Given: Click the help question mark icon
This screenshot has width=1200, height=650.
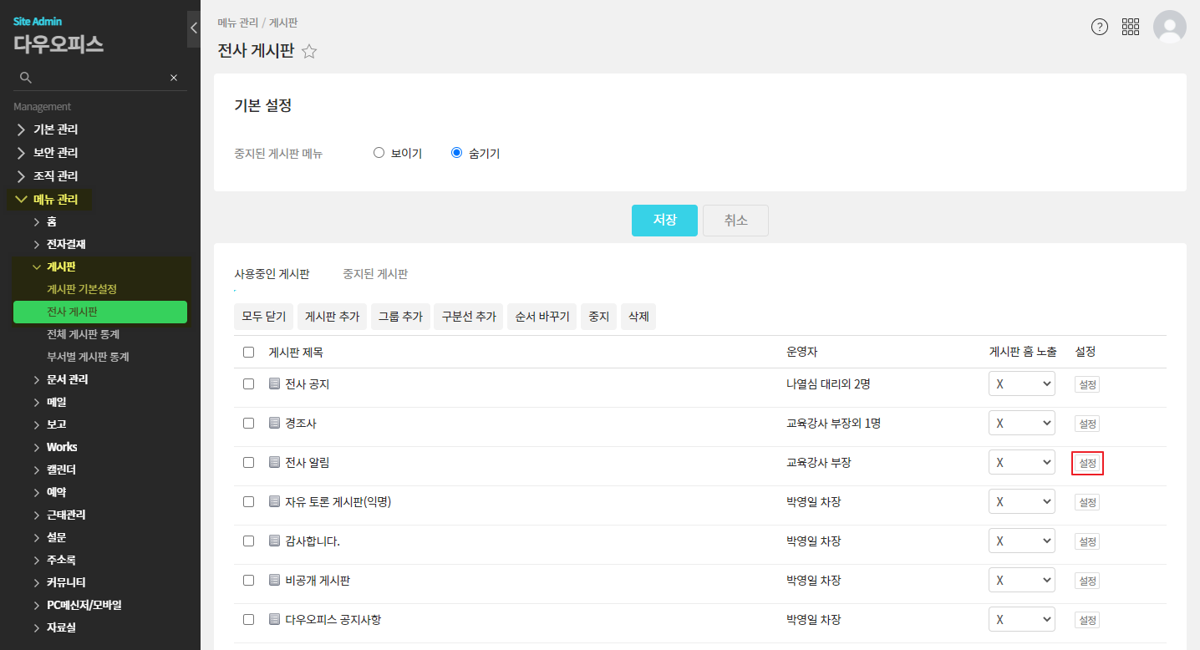Looking at the screenshot, I should 1100,27.
